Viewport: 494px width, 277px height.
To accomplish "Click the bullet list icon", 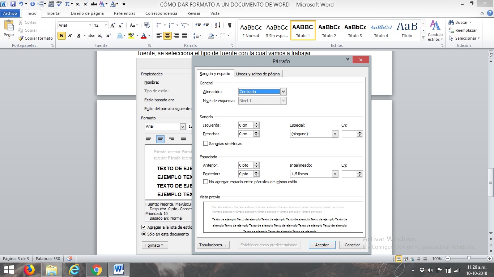I will 159,25.
